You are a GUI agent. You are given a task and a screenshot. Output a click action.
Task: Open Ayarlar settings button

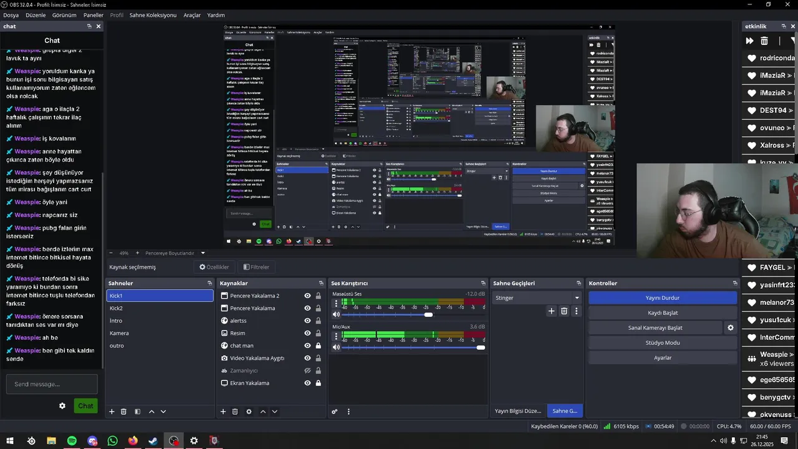pyautogui.click(x=663, y=358)
